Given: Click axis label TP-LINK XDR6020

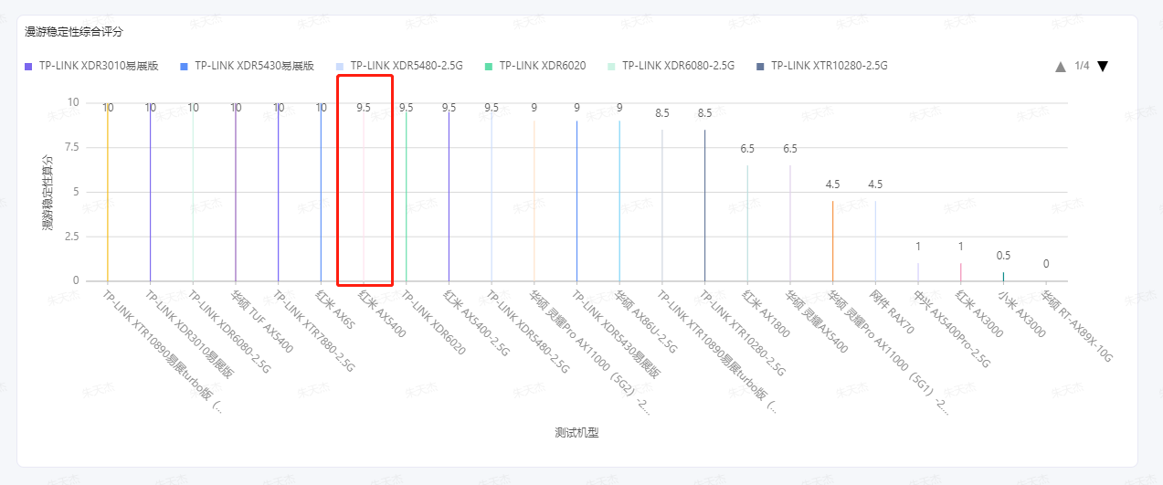Looking at the screenshot, I should coord(433,322).
